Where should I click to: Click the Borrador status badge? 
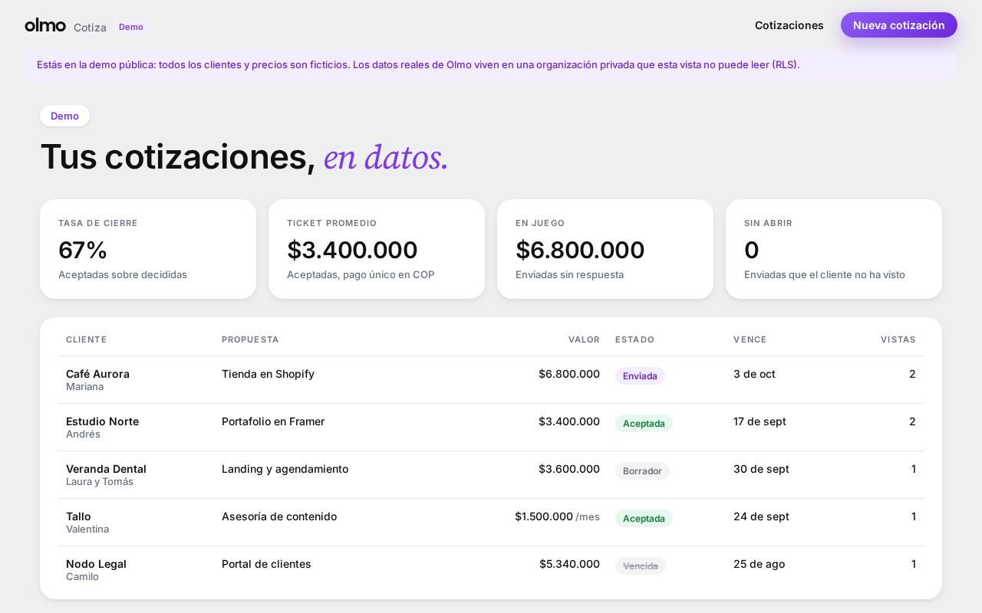point(642,471)
